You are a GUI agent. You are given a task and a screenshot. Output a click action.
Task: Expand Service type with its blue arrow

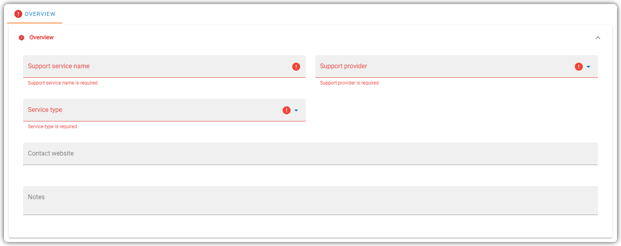click(296, 110)
